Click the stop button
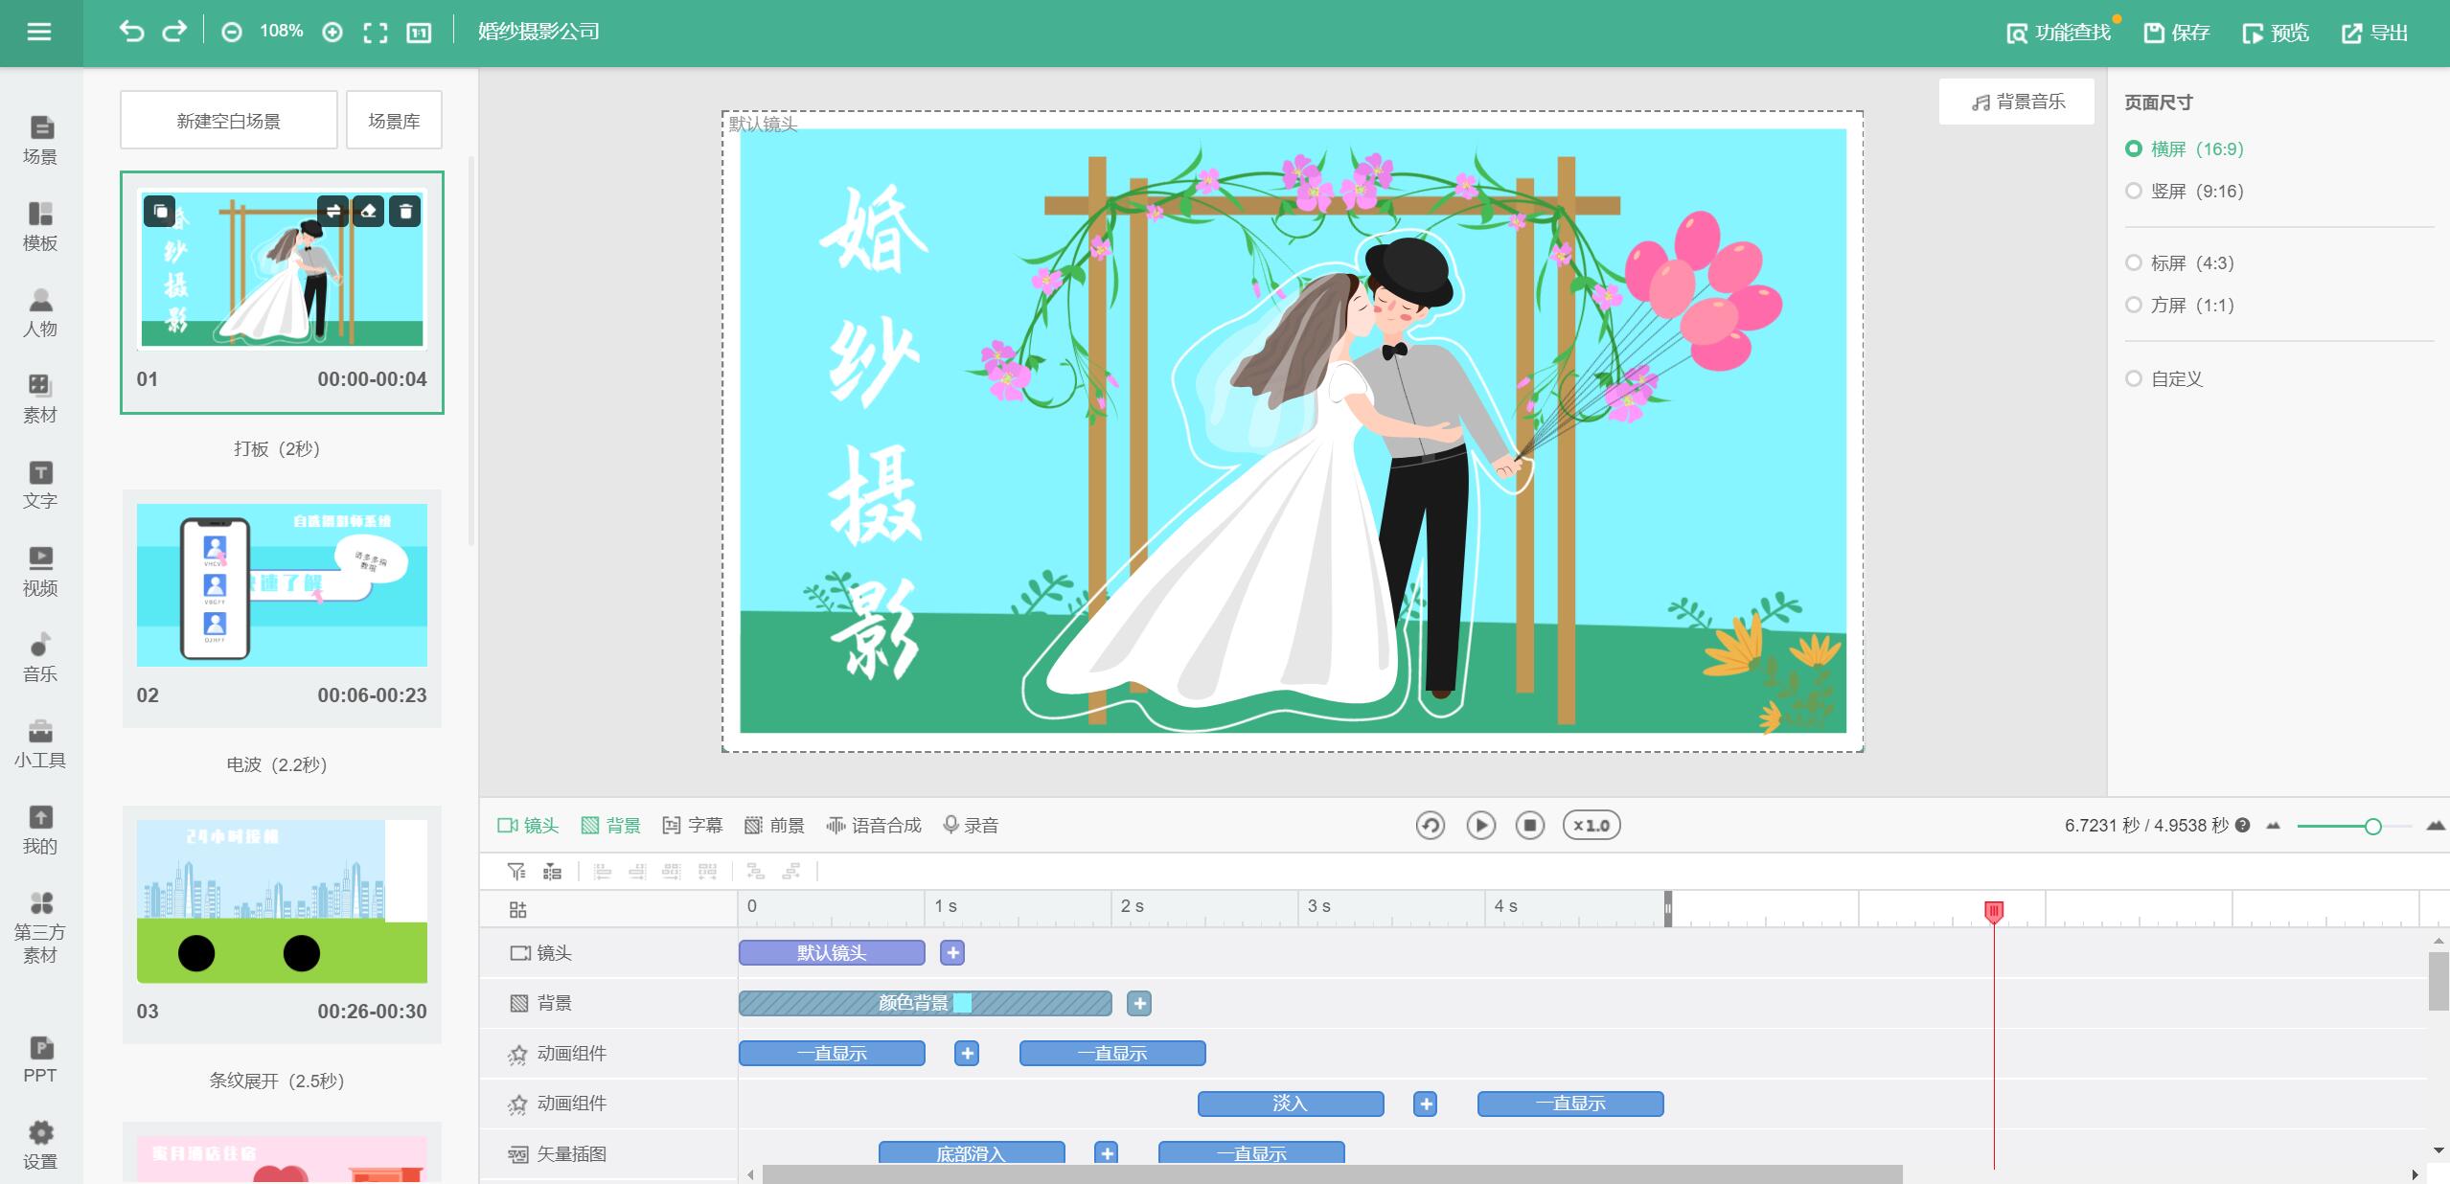 tap(1530, 825)
